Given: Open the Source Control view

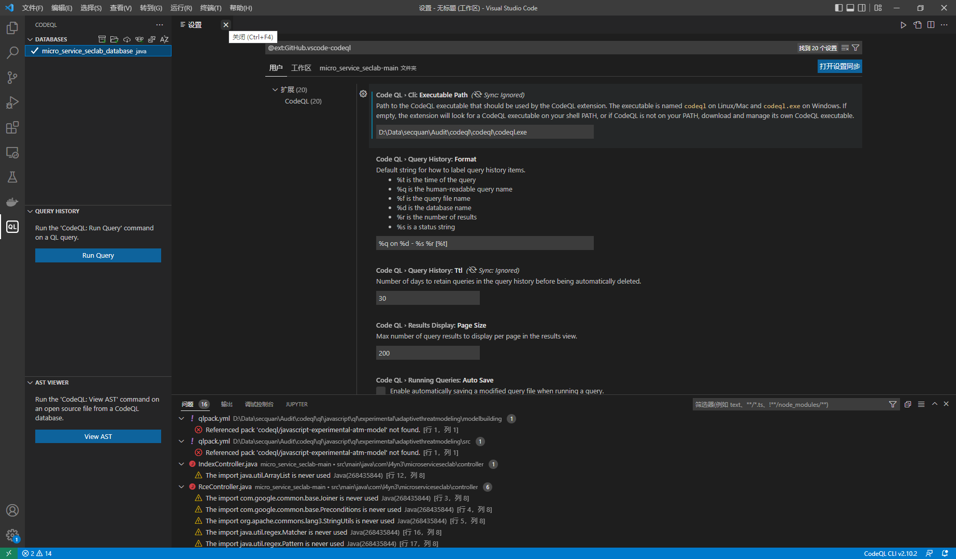Looking at the screenshot, I should coord(12,78).
